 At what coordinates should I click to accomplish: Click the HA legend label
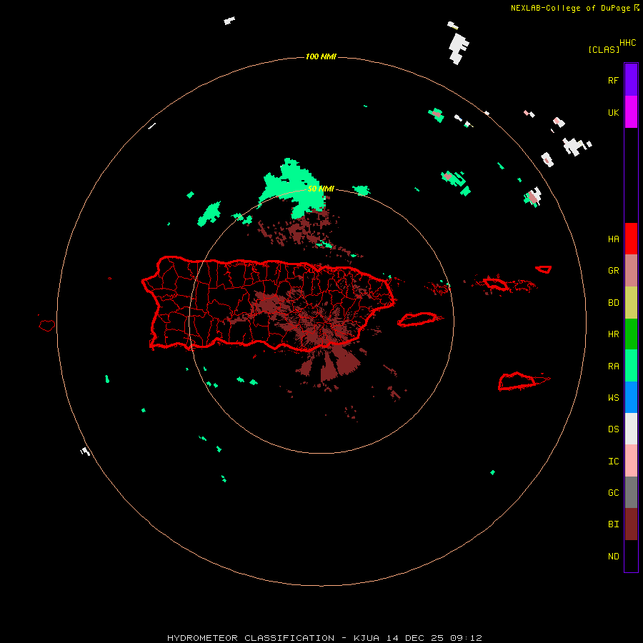pyautogui.click(x=613, y=239)
